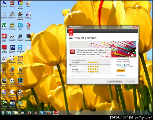Select the Mozilla Firefox desktop shortcut

click(x=12, y=71)
